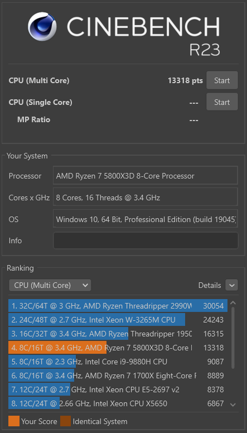The height and width of the screenshot is (433, 247).
Task: Click the brown Identical System legend swatch
Action: [x=65, y=421]
